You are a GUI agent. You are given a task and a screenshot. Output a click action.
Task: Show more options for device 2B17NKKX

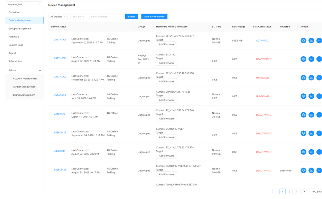click(319, 78)
